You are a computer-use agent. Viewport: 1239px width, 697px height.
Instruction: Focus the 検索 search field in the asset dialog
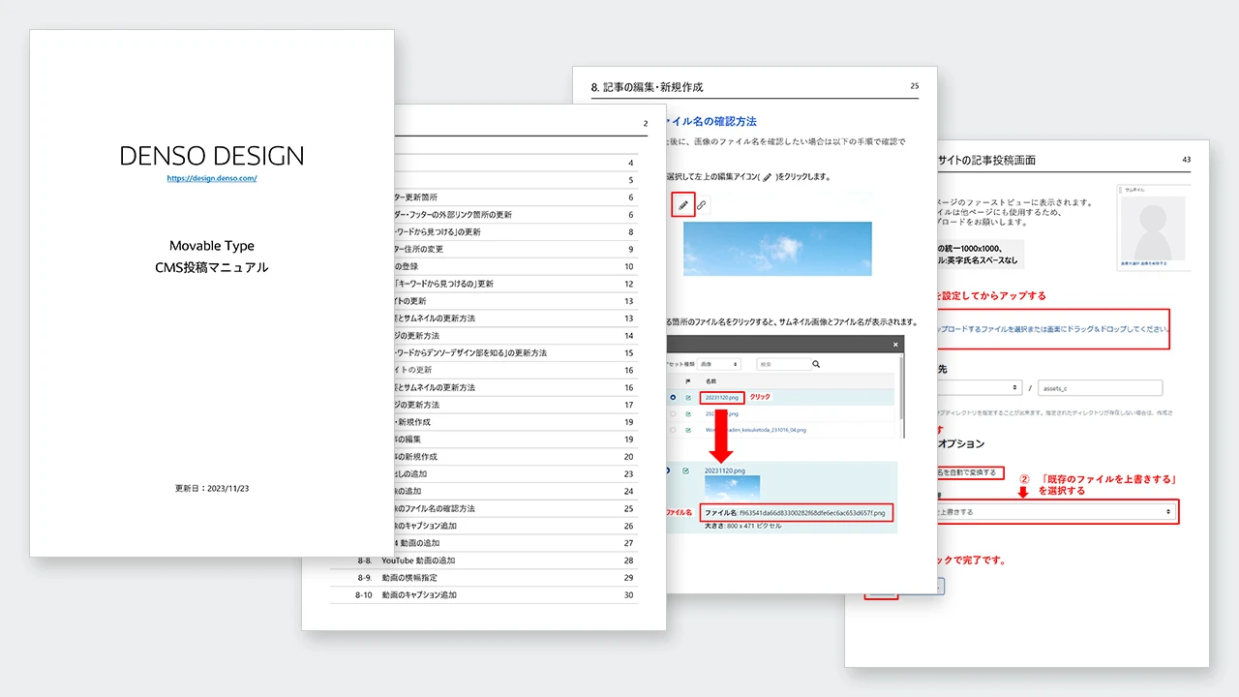tap(782, 364)
